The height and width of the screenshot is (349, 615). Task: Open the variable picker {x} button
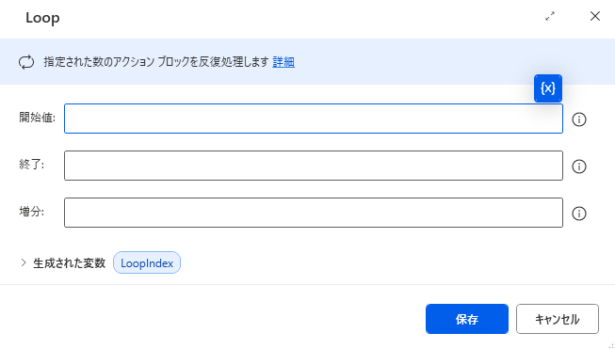tap(547, 88)
